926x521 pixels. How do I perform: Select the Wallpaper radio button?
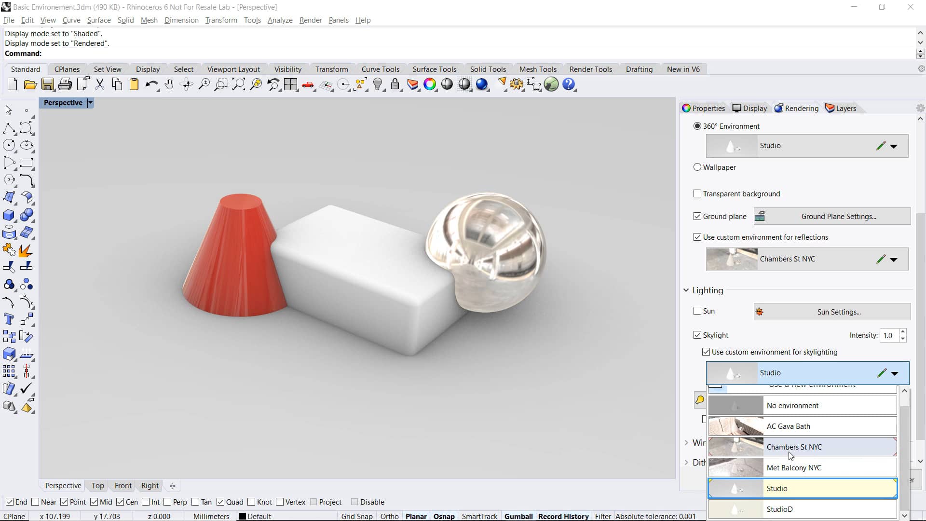[697, 167]
